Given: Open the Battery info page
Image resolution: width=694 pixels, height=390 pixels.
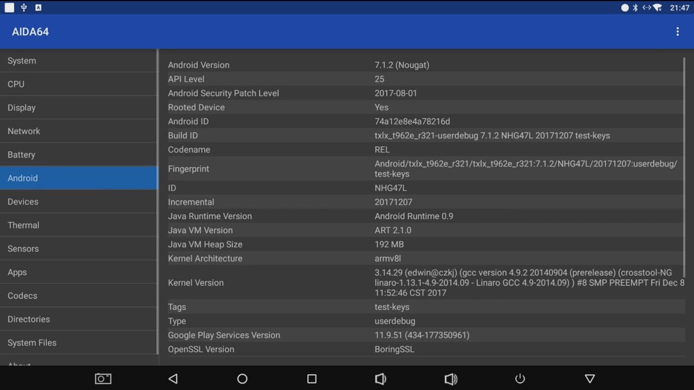Looking at the screenshot, I should [78, 155].
